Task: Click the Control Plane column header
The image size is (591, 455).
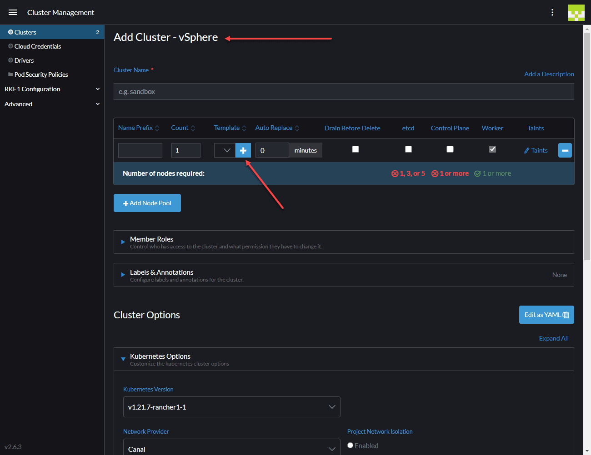Action: [450, 128]
